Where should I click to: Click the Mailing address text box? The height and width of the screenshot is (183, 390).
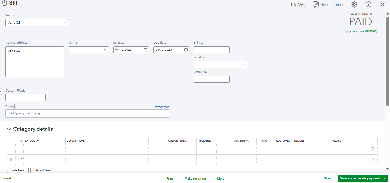click(x=35, y=62)
